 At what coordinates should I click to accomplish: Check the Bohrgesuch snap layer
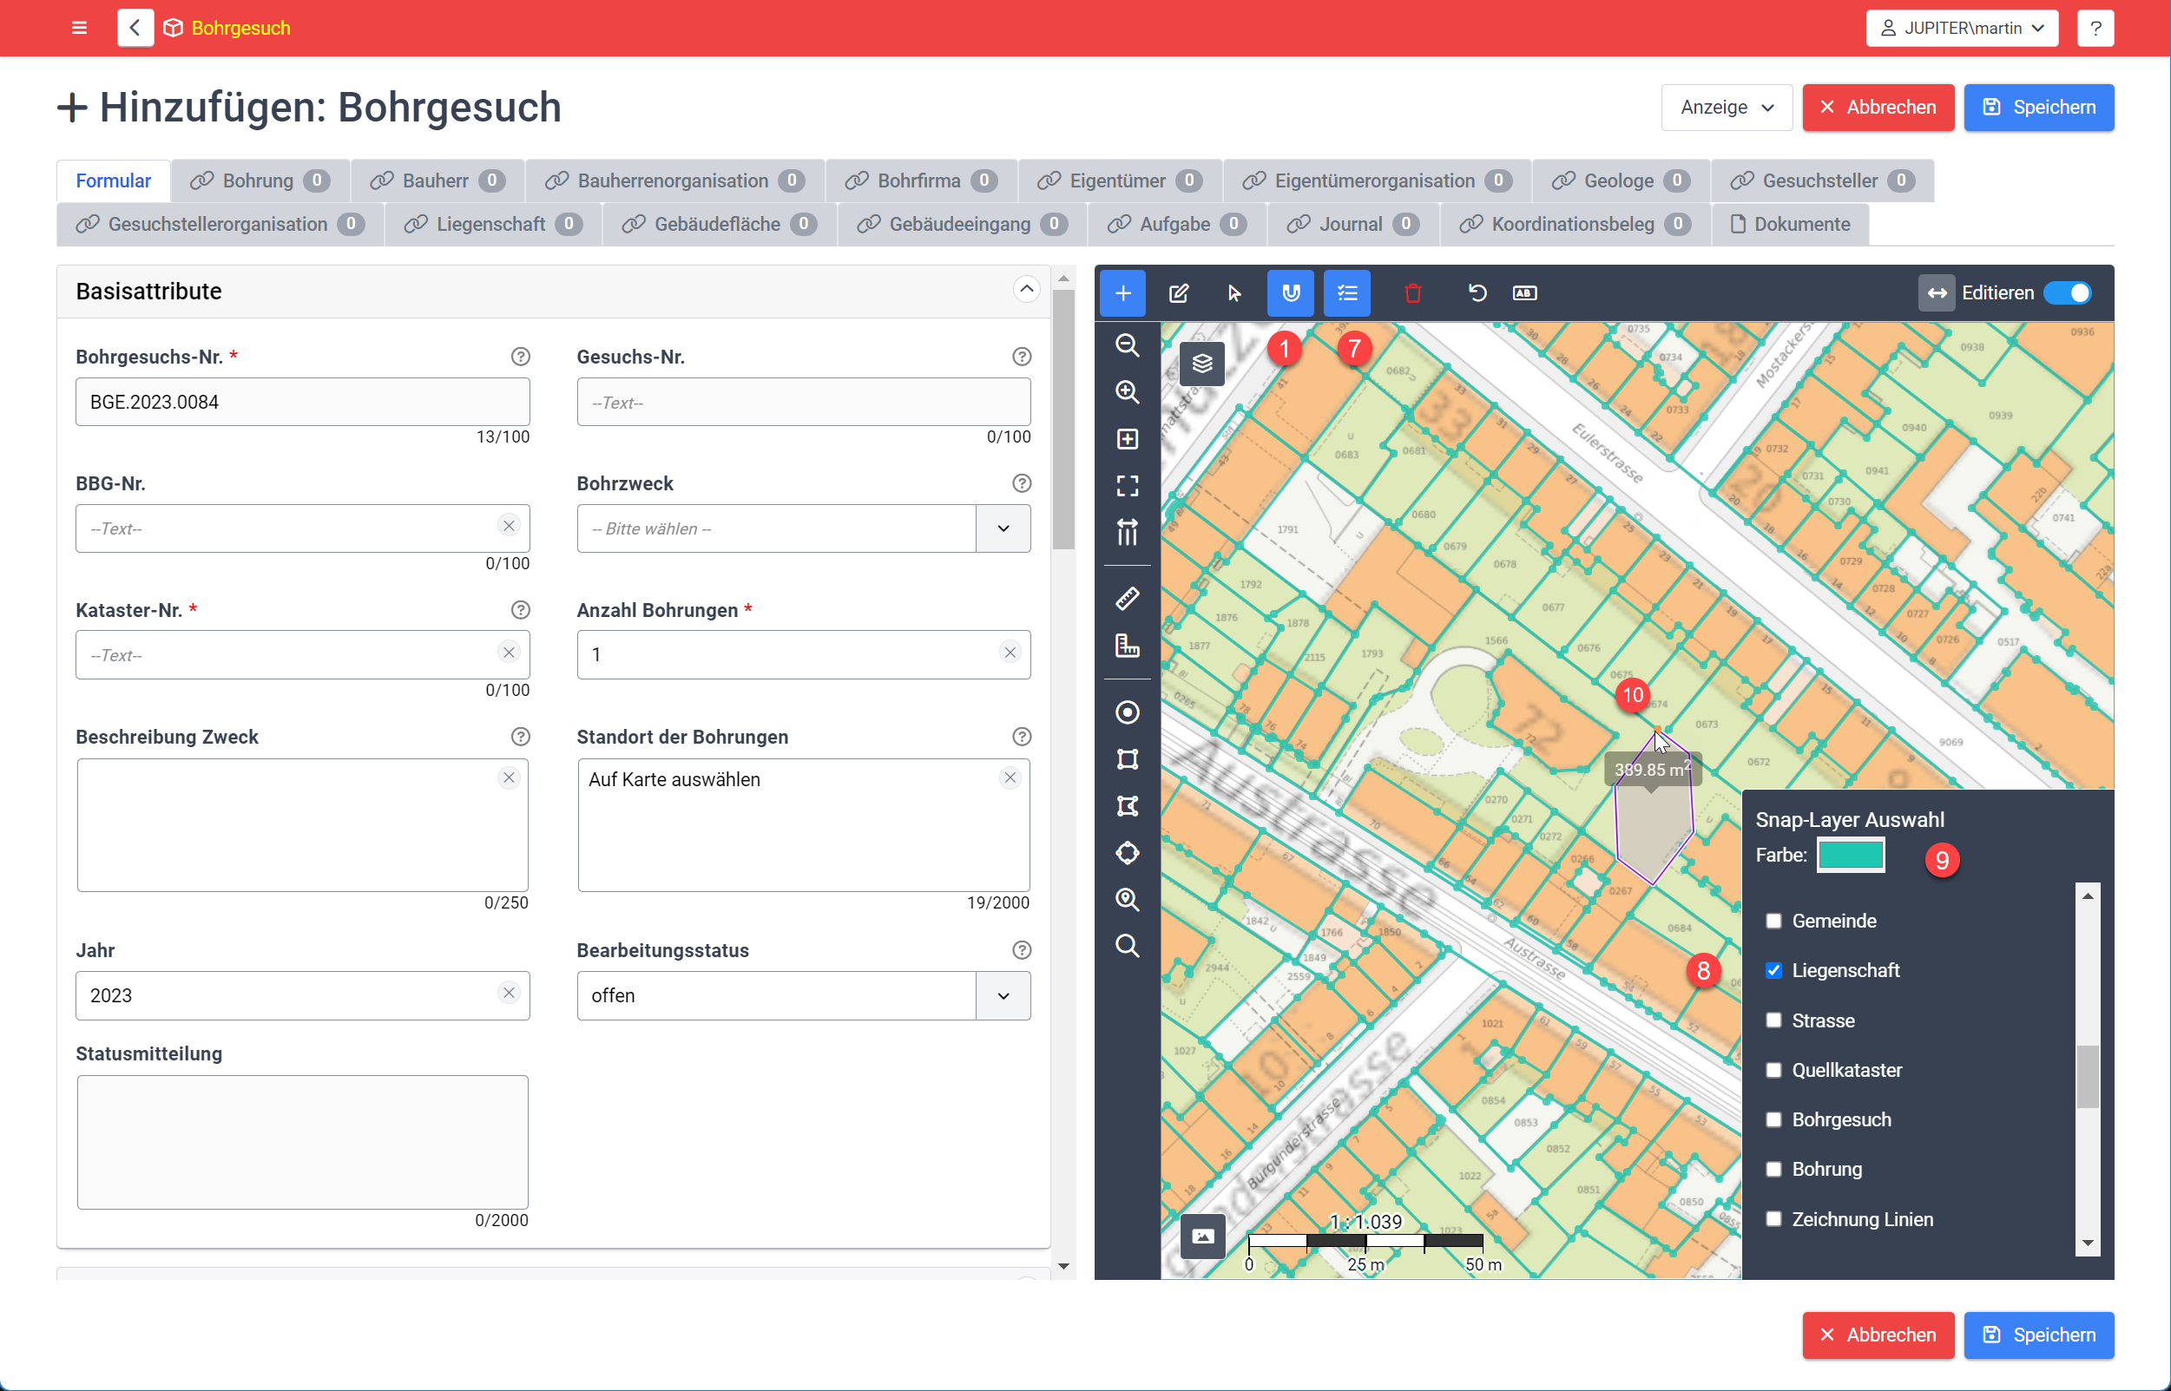pyautogui.click(x=1773, y=1119)
